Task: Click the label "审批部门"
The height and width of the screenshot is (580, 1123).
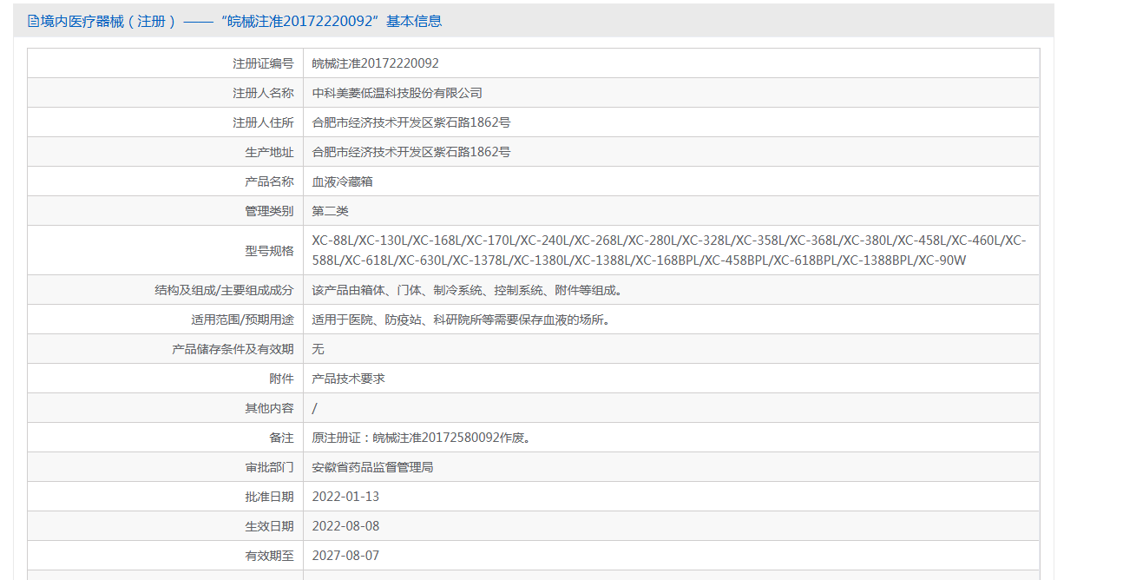Action: (269, 467)
